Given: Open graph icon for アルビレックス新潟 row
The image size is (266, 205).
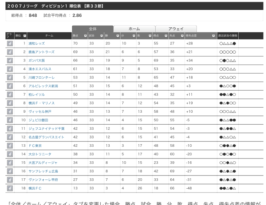Looking at the screenshot, I should [10, 86].
